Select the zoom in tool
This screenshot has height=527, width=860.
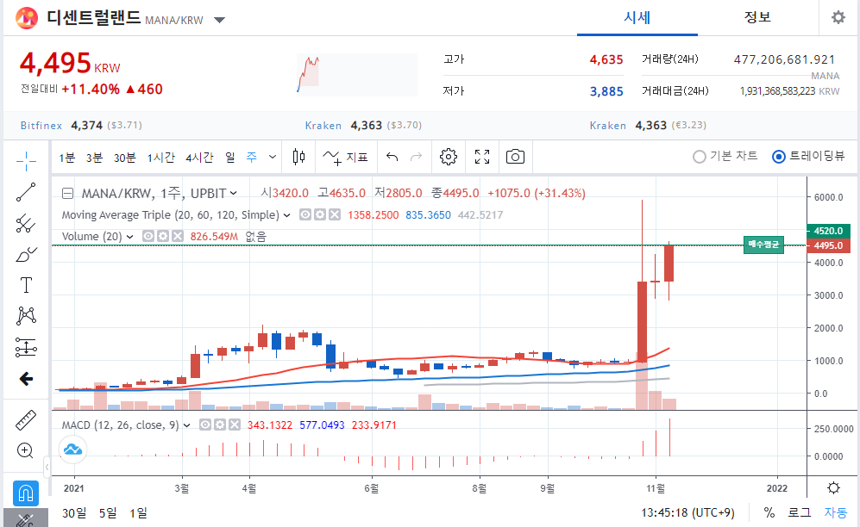26,450
